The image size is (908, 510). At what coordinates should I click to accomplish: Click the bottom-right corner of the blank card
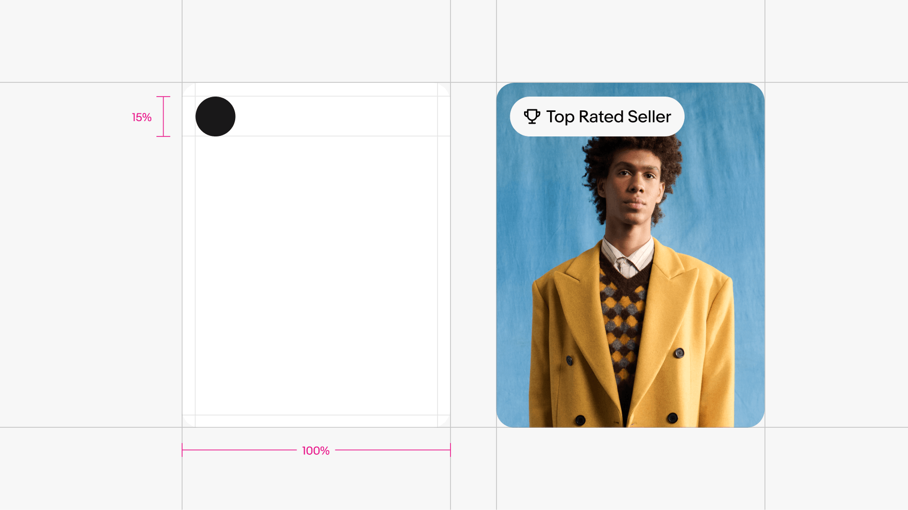pos(448,425)
